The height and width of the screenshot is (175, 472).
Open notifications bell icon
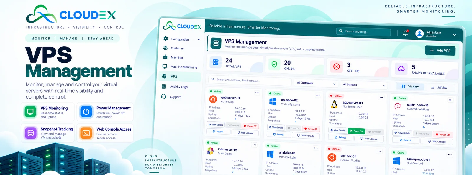pos(405,33)
